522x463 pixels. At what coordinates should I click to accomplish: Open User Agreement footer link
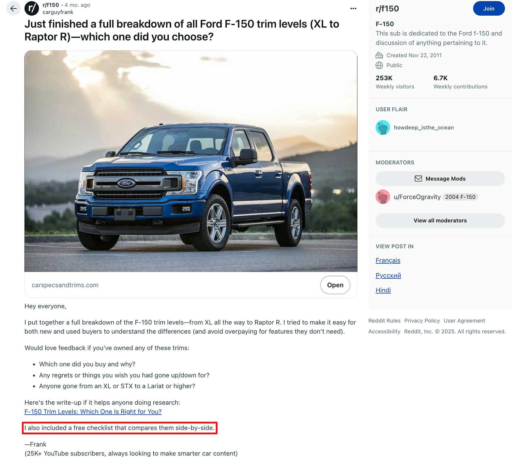coord(464,321)
